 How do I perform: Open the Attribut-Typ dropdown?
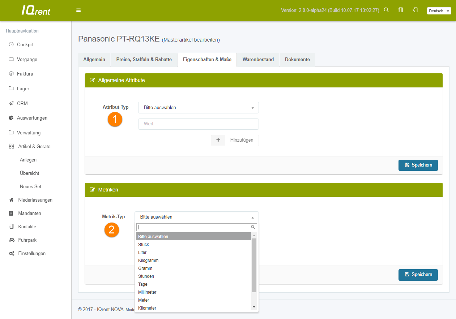199,108
